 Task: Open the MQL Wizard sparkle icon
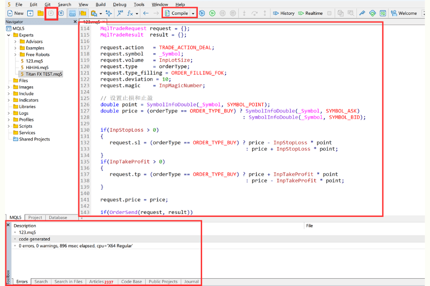108,13
